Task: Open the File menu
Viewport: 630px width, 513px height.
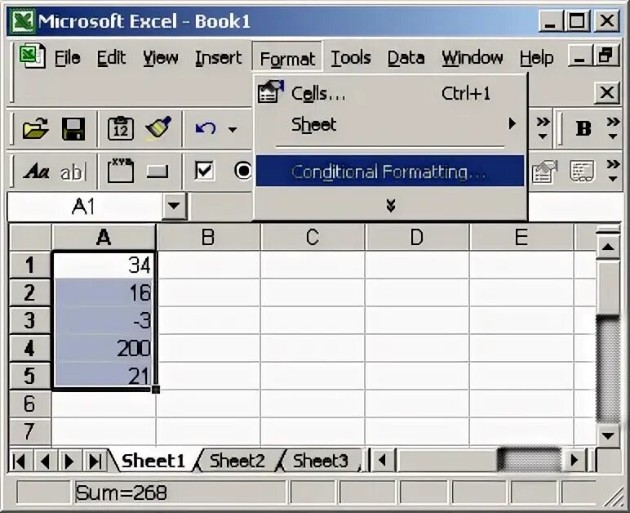Action: coord(67,58)
